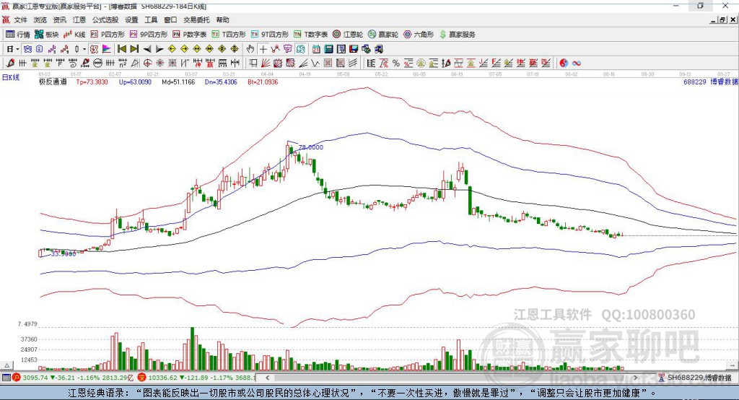Click the yin-yang red blue icon
The width and height of the screenshot is (739, 400).
[564, 63]
